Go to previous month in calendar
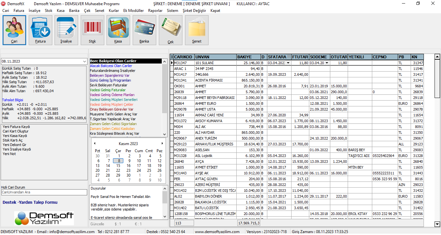Screen dimensions: 441x235 (95, 143)
